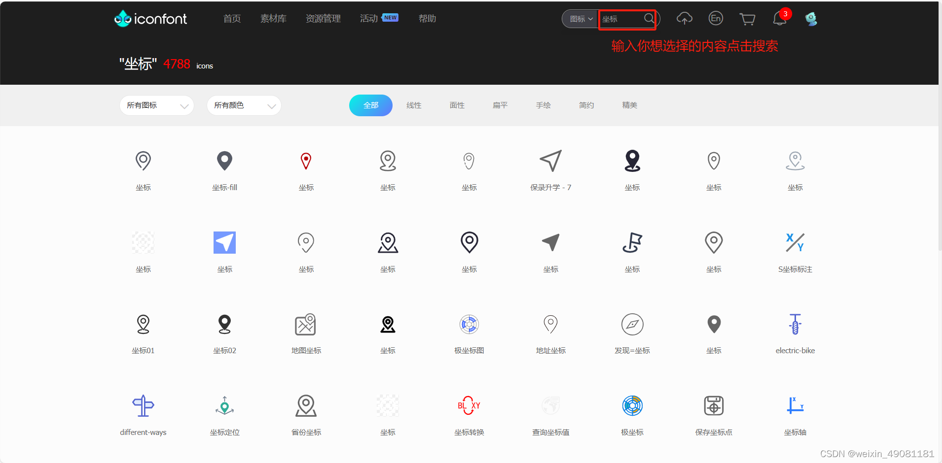This screenshot has width=942, height=463.
Task: Open the 坐标转换 BL-XY icon
Action: [x=469, y=405]
